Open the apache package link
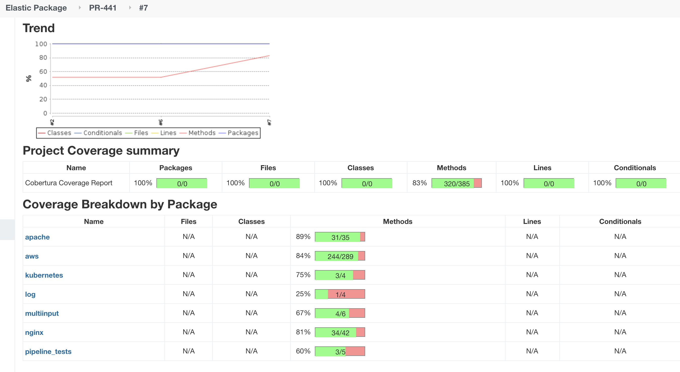680x372 pixels. 37,237
